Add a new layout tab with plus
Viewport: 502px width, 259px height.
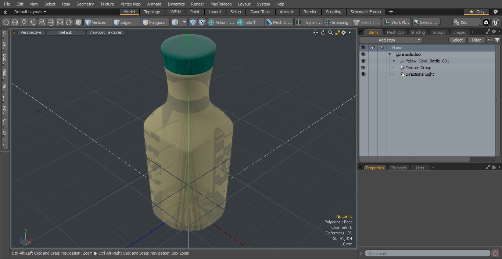coord(391,12)
